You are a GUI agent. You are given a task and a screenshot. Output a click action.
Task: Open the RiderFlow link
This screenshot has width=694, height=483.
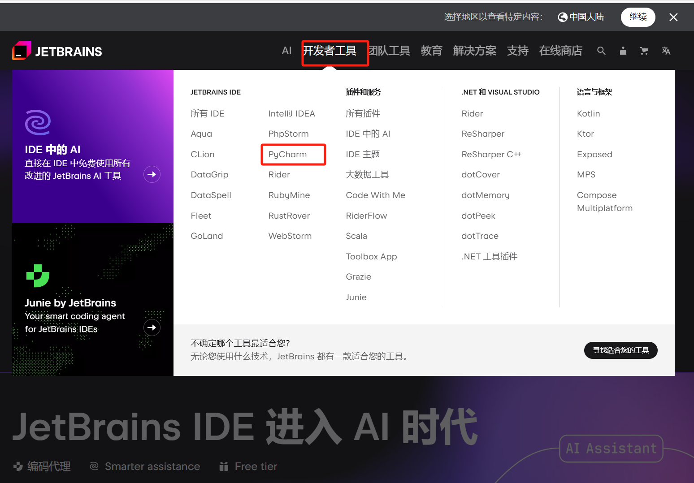point(366,216)
